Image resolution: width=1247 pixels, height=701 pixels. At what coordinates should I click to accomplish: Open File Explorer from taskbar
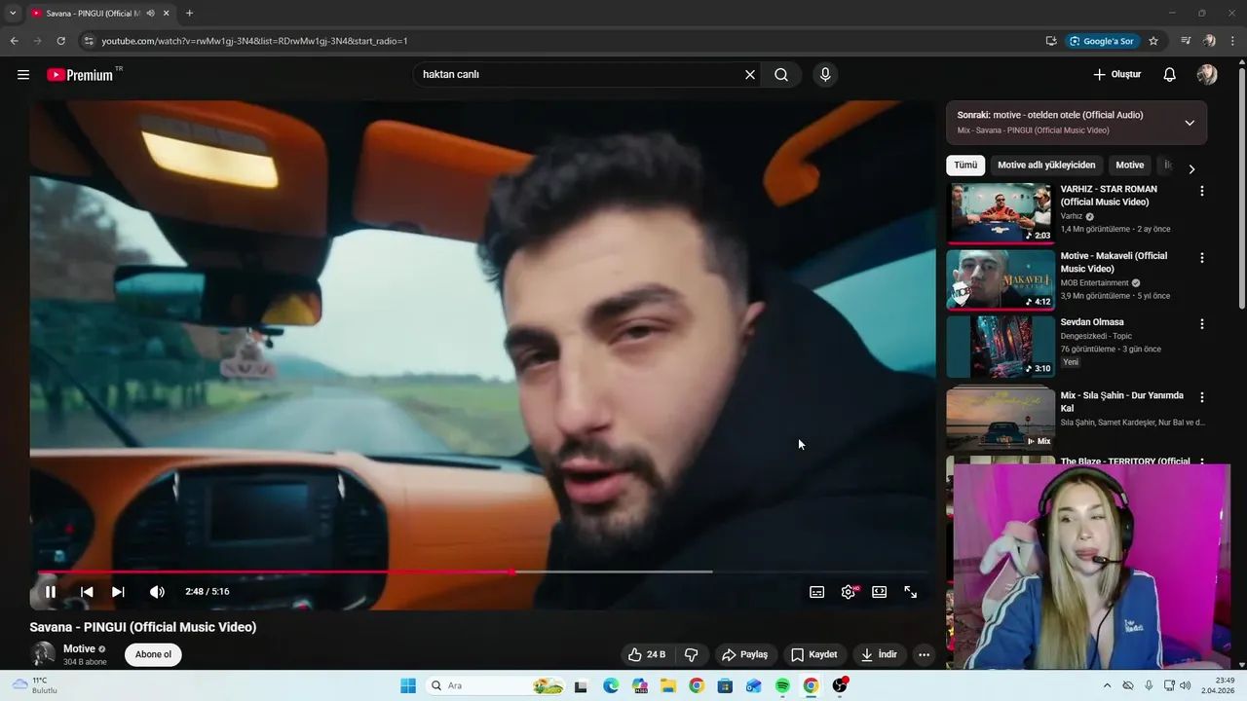[x=667, y=686]
